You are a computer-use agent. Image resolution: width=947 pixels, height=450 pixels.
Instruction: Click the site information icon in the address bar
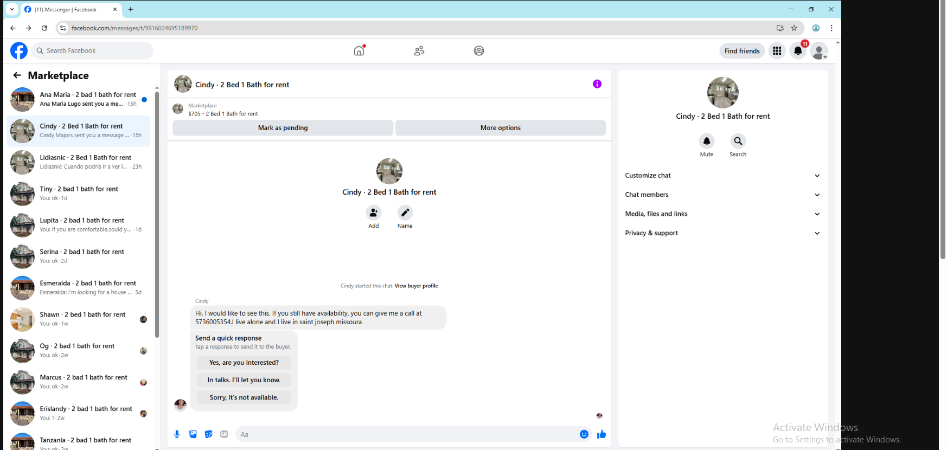[63, 28]
